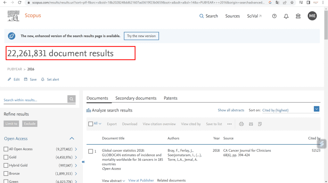Switch to Documents tab
Viewport: 328px width, 183px height.
coord(97,98)
